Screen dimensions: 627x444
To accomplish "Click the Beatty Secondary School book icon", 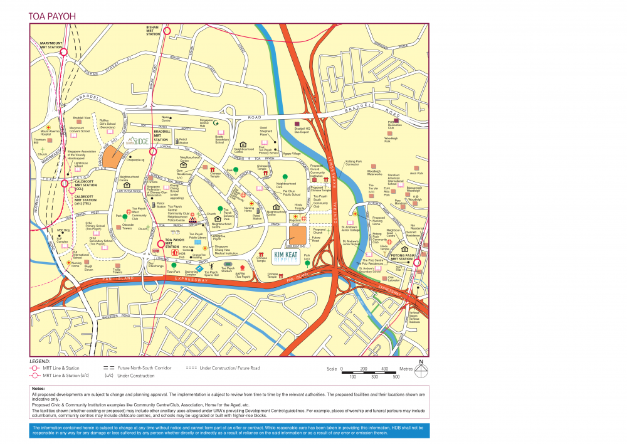I will pyautogui.click(x=221, y=132).
